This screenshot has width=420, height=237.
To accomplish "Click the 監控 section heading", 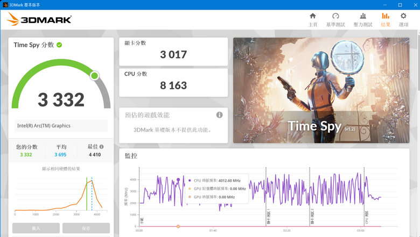I will (131, 156).
